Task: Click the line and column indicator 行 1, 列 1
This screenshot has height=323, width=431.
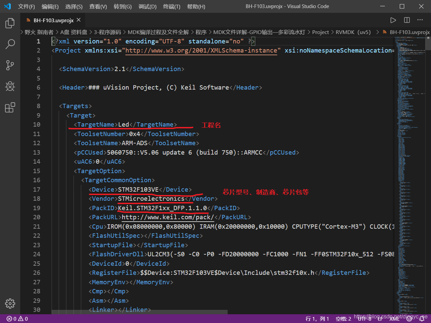Action: [317, 319]
